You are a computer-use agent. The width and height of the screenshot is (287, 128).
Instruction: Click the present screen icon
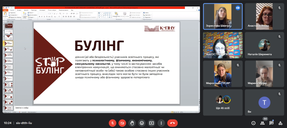point(152,123)
